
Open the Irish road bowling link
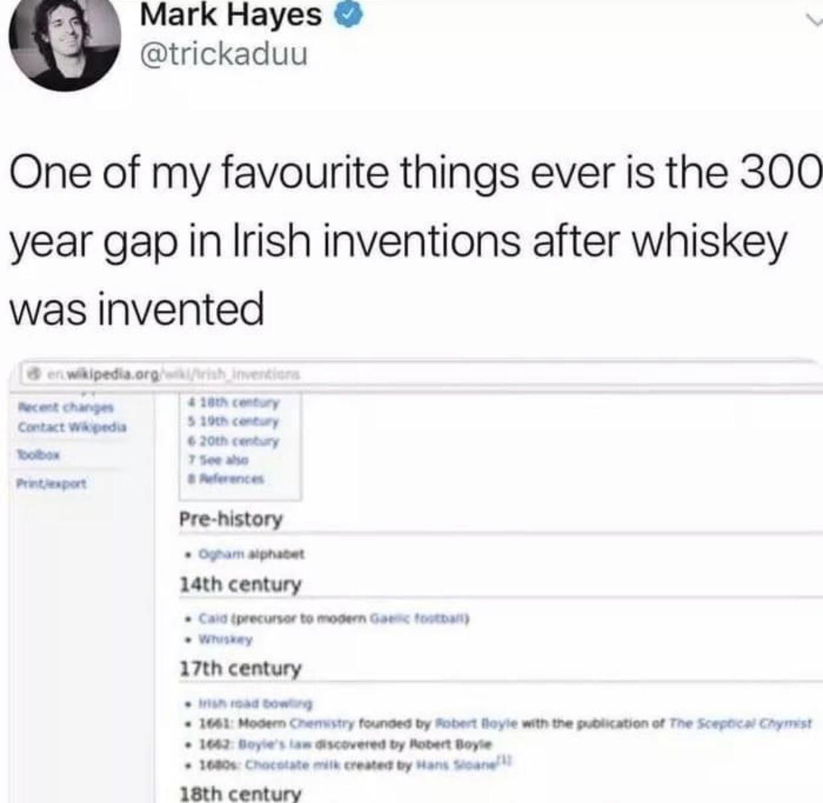pyautogui.click(x=256, y=704)
